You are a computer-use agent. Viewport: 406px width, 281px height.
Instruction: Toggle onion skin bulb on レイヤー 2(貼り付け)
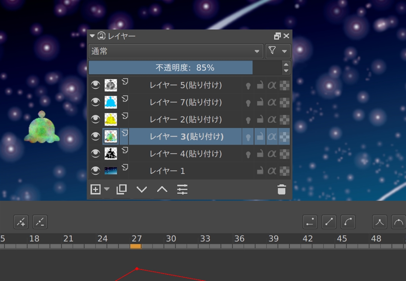tap(248, 120)
